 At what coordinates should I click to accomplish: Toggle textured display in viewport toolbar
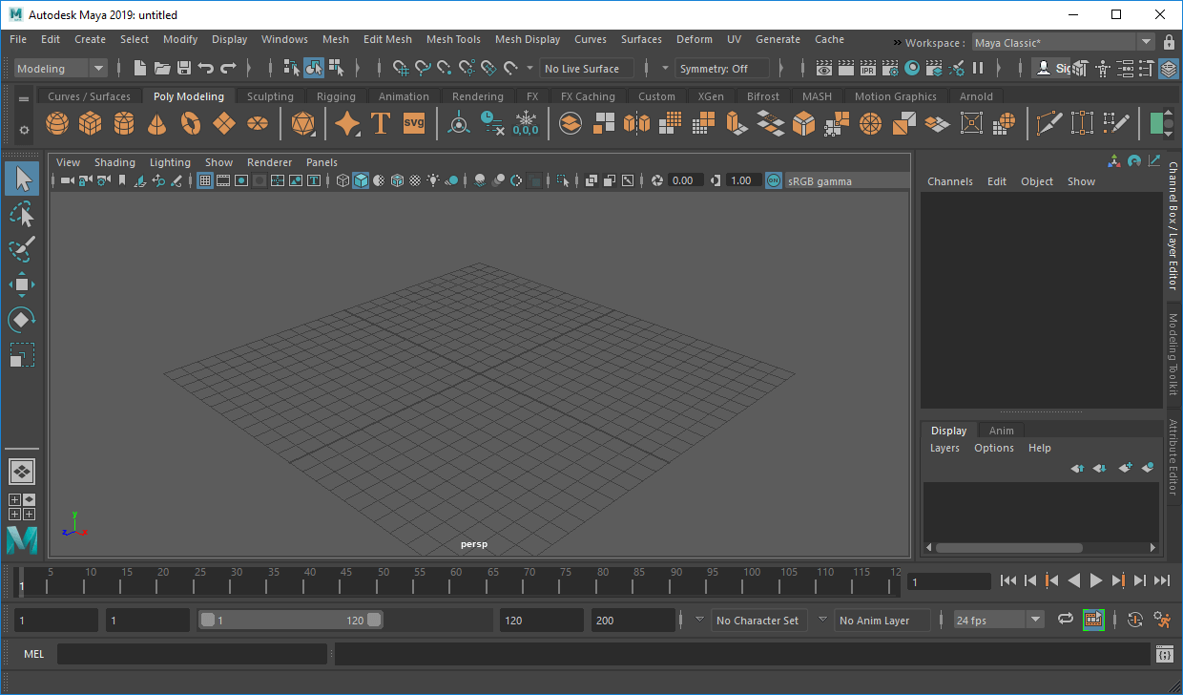pyautogui.click(x=416, y=180)
